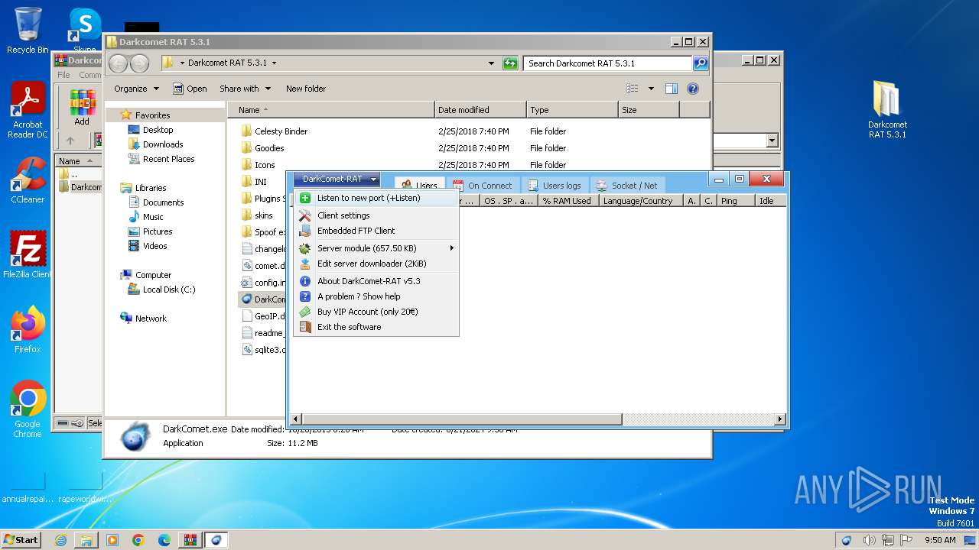Open Google Chrome desktop icon
Screen dimensions: 979x550
[x=28, y=409]
